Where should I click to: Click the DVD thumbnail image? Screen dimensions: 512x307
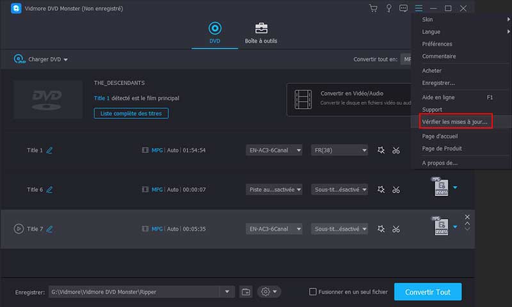tap(48, 99)
